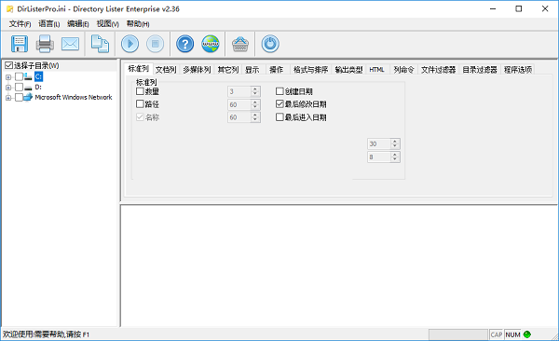Screen dimensions: 559x341
Task: Click the input field showing 30
Action: [379, 143]
